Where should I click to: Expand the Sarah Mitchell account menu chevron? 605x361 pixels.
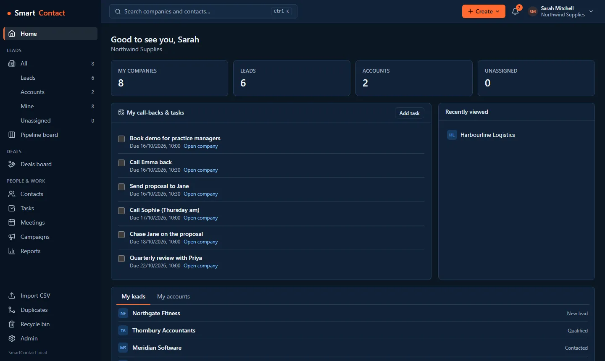click(x=591, y=11)
